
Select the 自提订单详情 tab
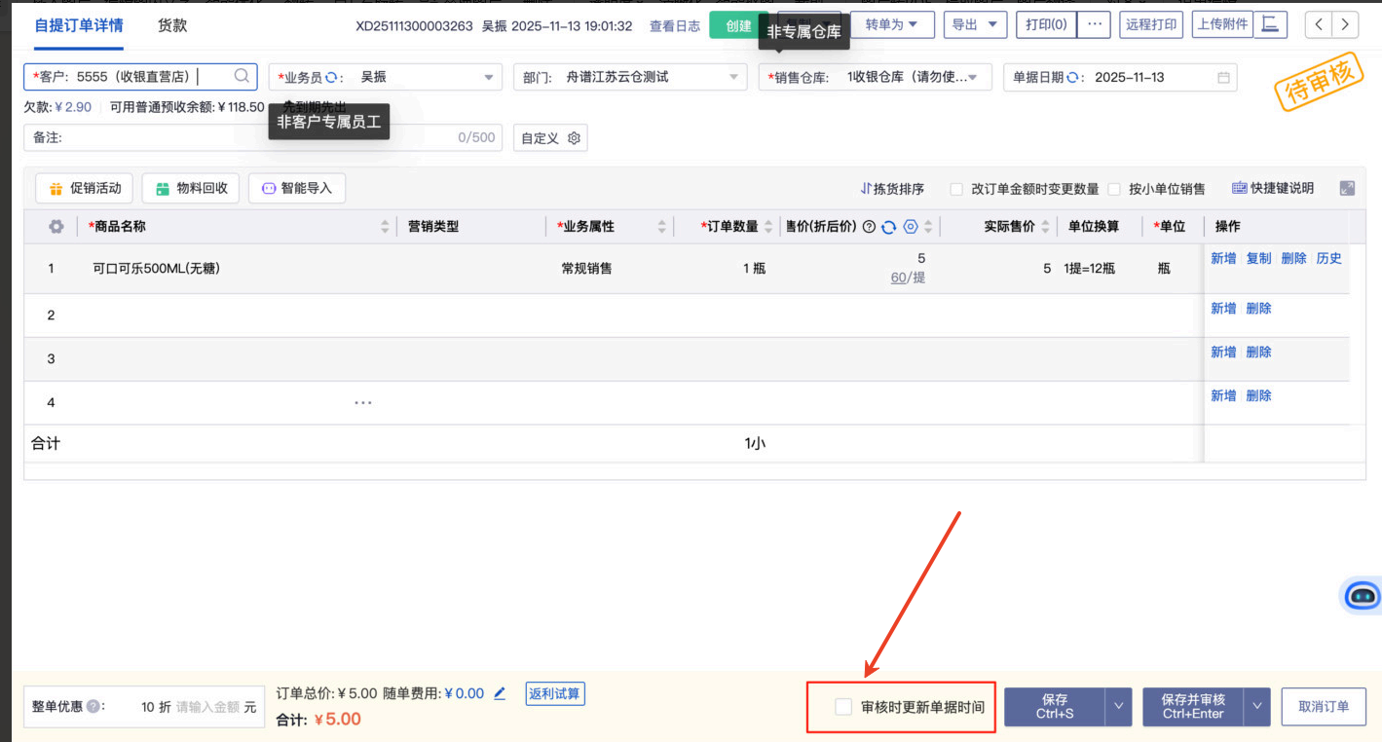[x=79, y=26]
